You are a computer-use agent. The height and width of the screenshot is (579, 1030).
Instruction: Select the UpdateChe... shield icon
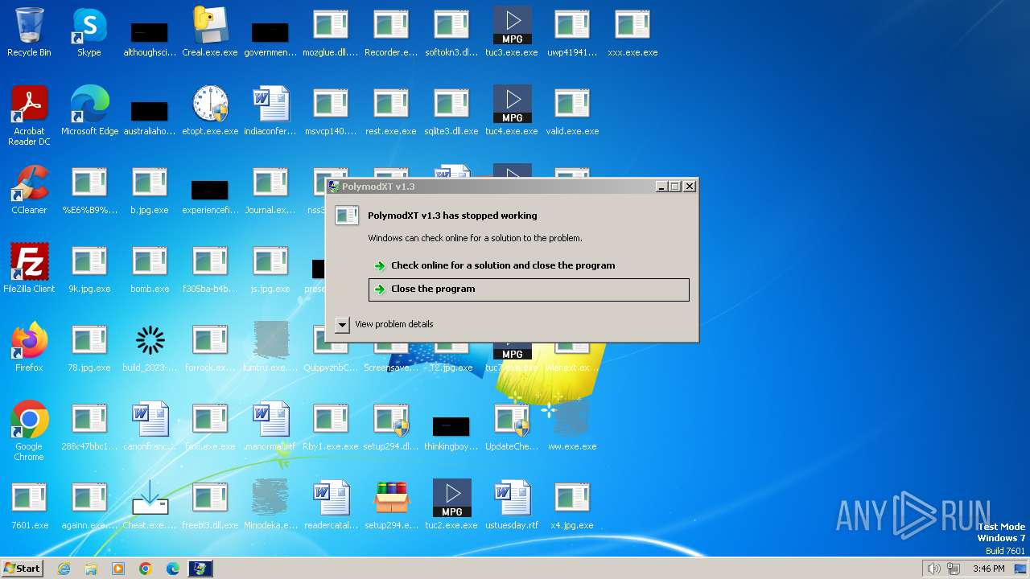point(512,426)
